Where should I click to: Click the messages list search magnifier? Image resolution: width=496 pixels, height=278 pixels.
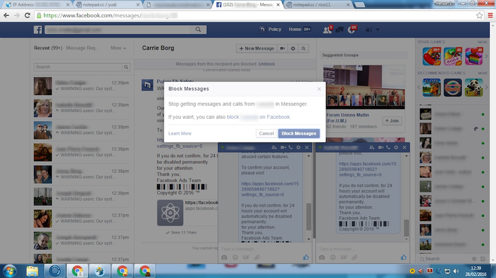(x=126, y=67)
